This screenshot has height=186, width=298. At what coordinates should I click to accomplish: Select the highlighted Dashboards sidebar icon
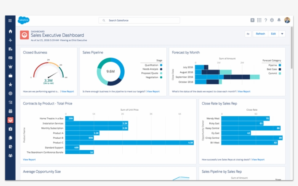coord(10,120)
